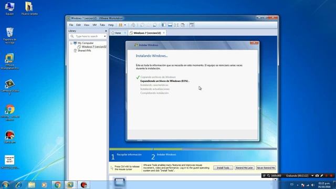336x189 pixels.
Task: Open Internet Explorer from the taskbar
Action: tap(19, 185)
